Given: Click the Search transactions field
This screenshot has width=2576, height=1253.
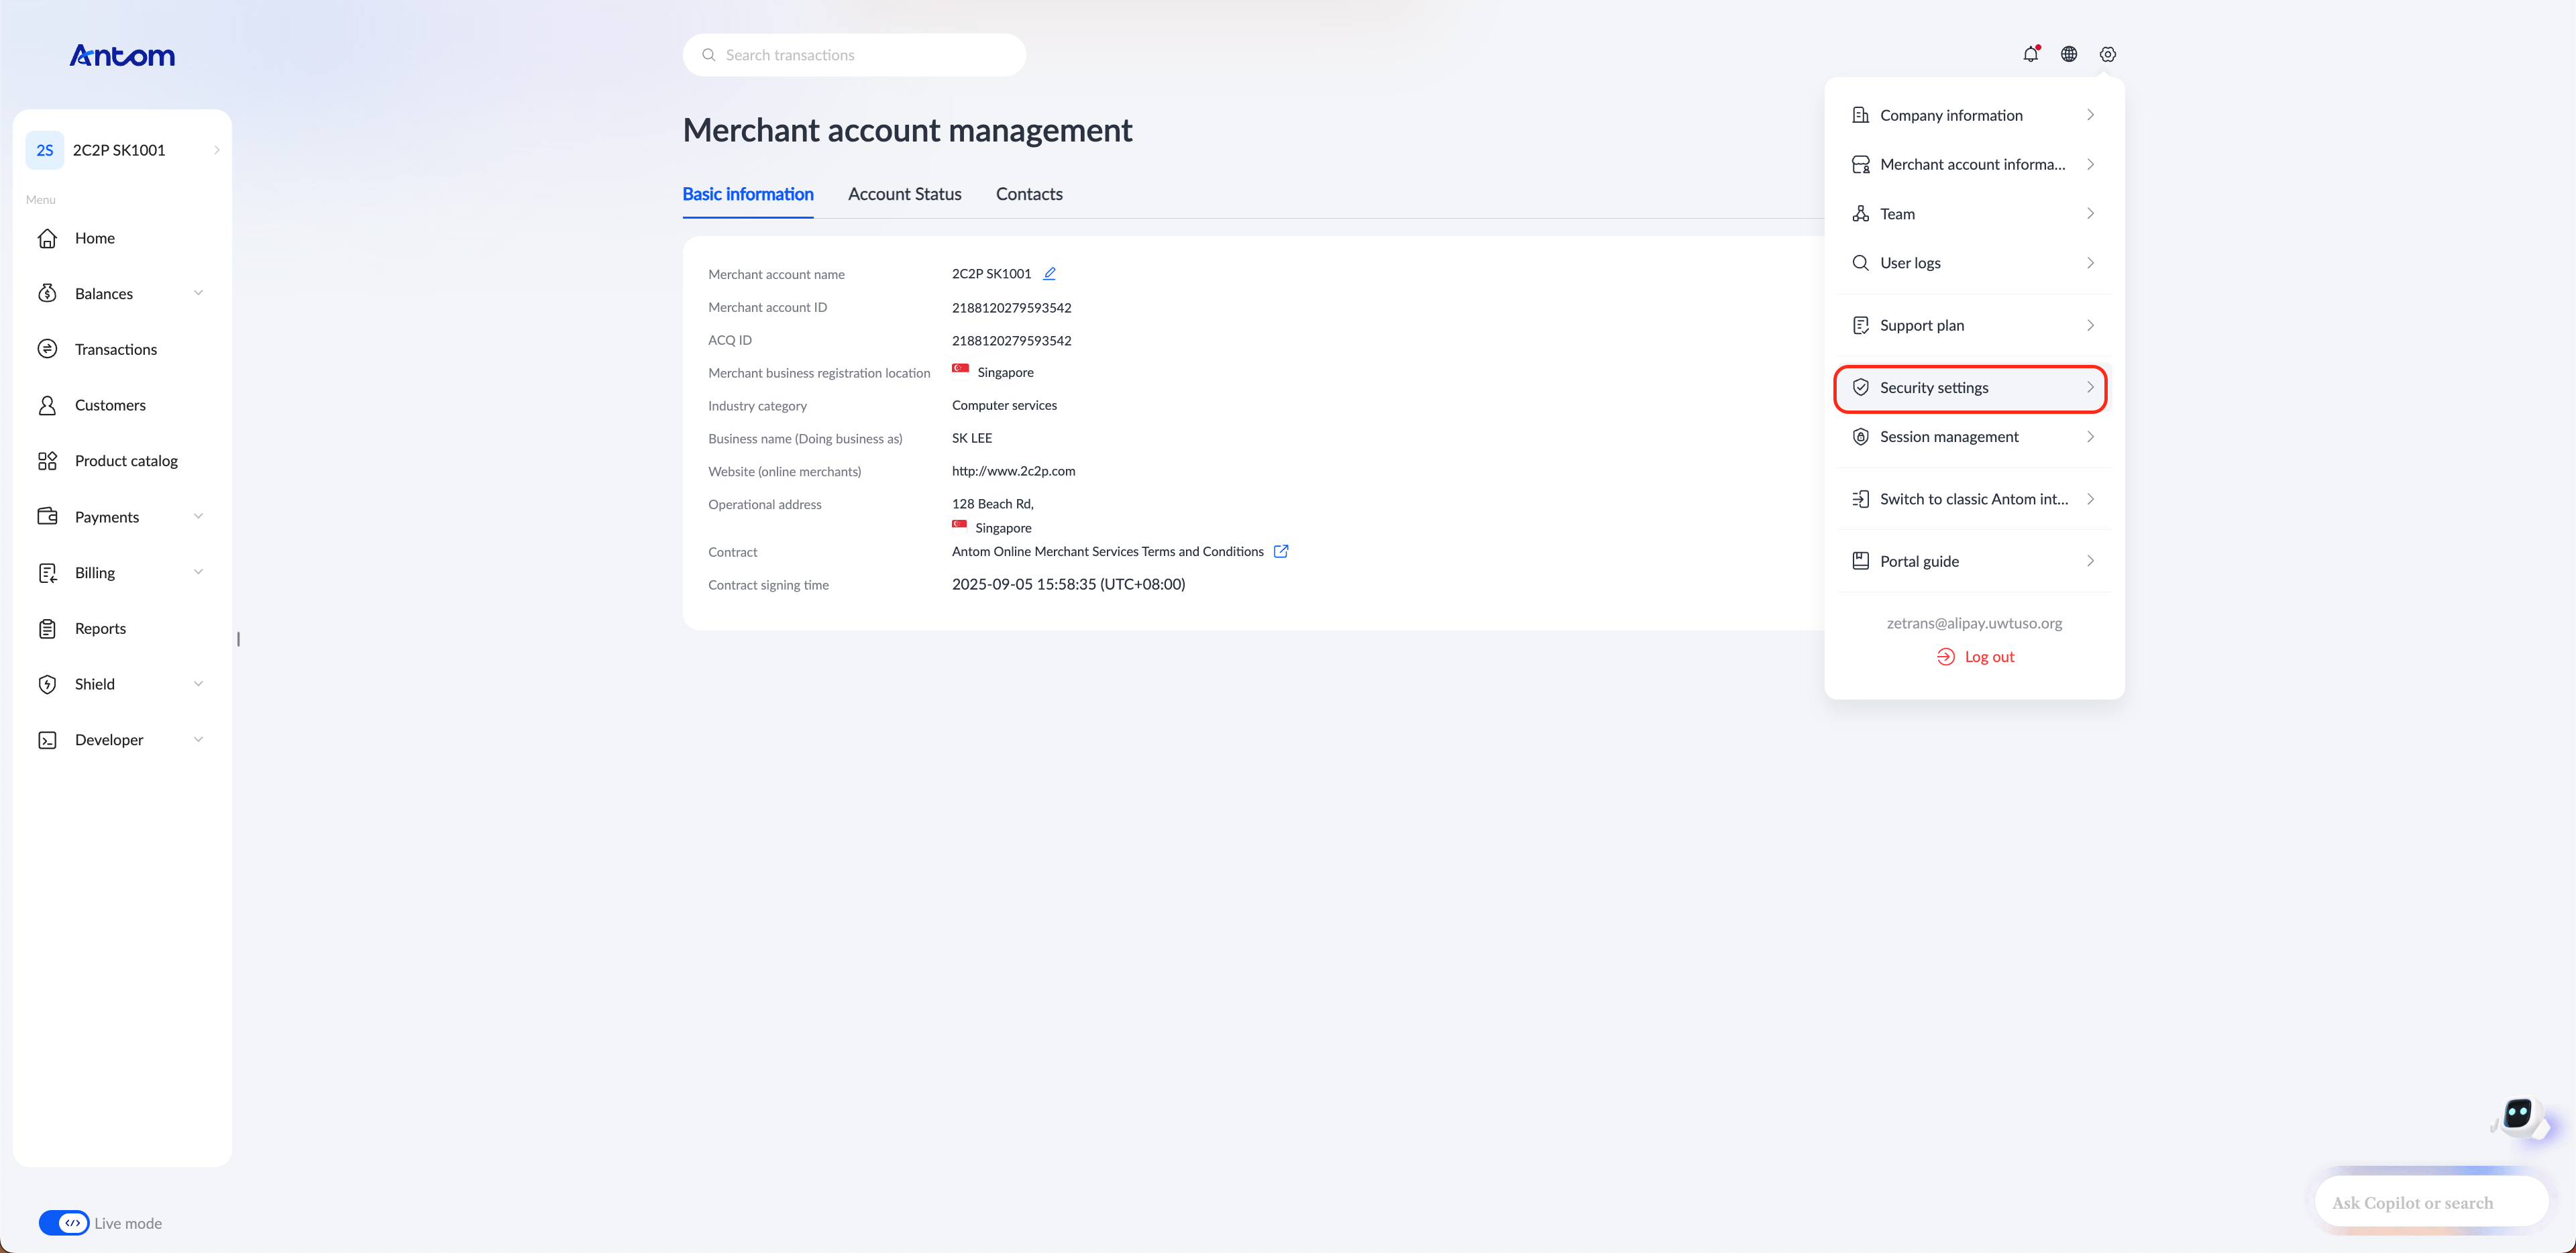Looking at the screenshot, I should coord(854,55).
